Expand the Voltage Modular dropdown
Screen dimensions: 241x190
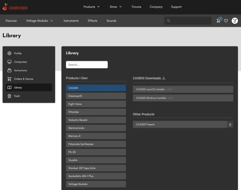coord(40,21)
